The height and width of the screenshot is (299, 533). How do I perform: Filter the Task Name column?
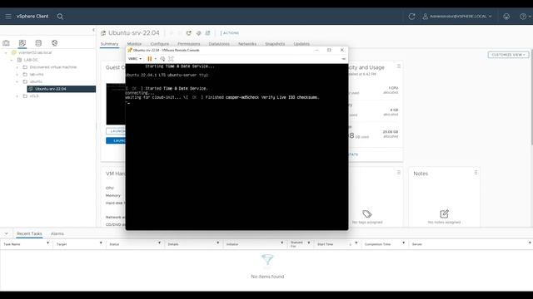(x=47, y=243)
